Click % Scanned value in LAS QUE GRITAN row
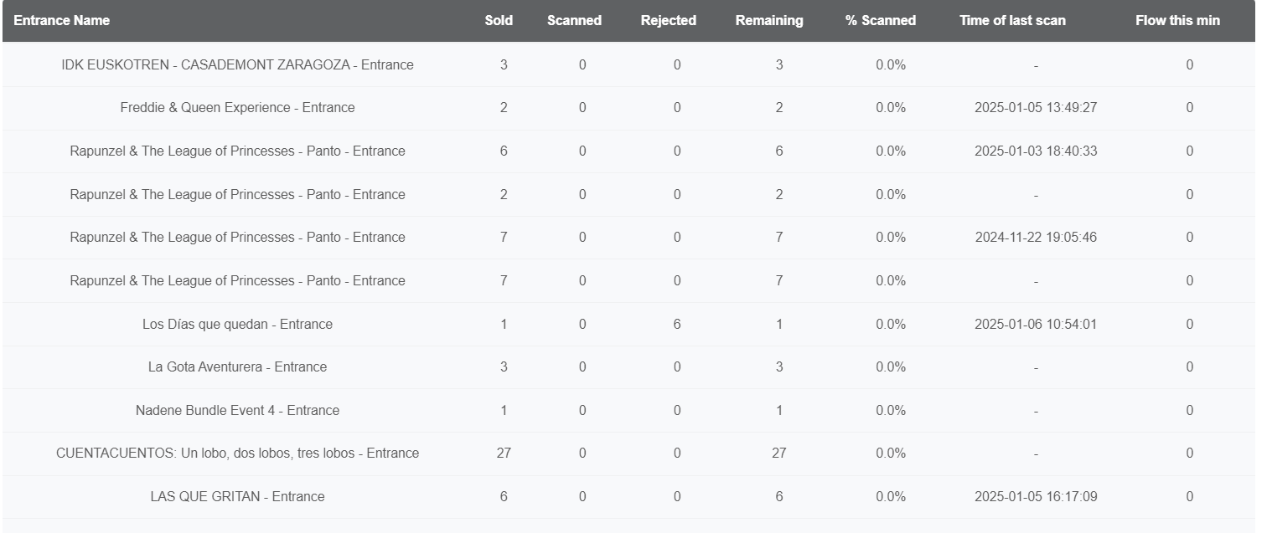Image resolution: width=1267 pixels, height=533 pixels. [x=891, y=496]
